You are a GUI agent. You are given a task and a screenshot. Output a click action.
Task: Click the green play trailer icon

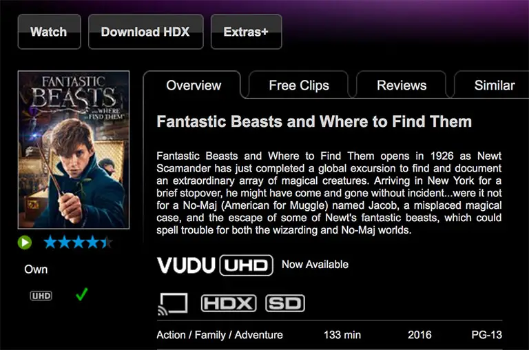click(25, 243)
